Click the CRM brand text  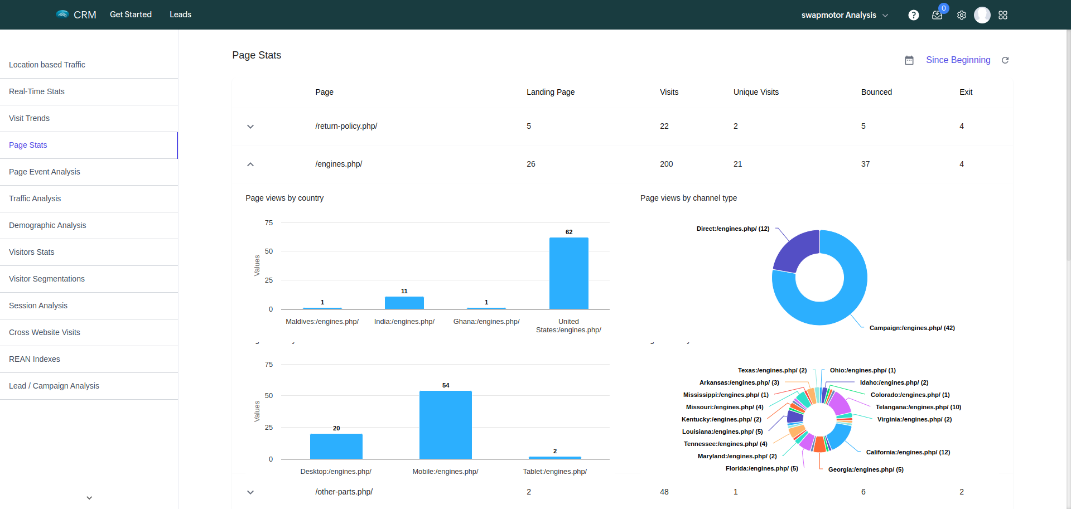tap(85, 14)
